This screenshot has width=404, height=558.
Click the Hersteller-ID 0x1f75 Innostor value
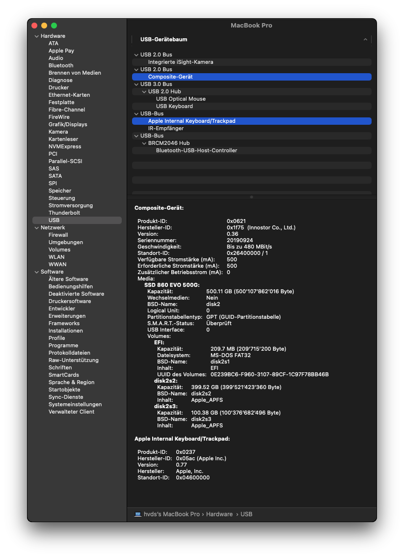(261, 227)
